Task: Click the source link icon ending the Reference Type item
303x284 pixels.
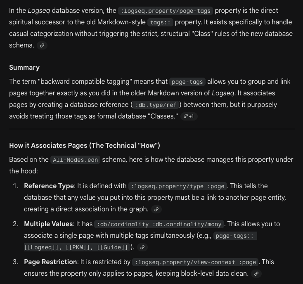Action: tap(156, 209)
